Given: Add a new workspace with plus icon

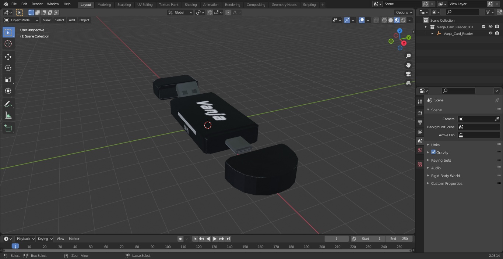Looking at the screenshot, I should 323,5.
